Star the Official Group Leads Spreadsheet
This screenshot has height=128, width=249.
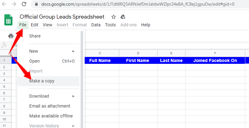point(114,17)
